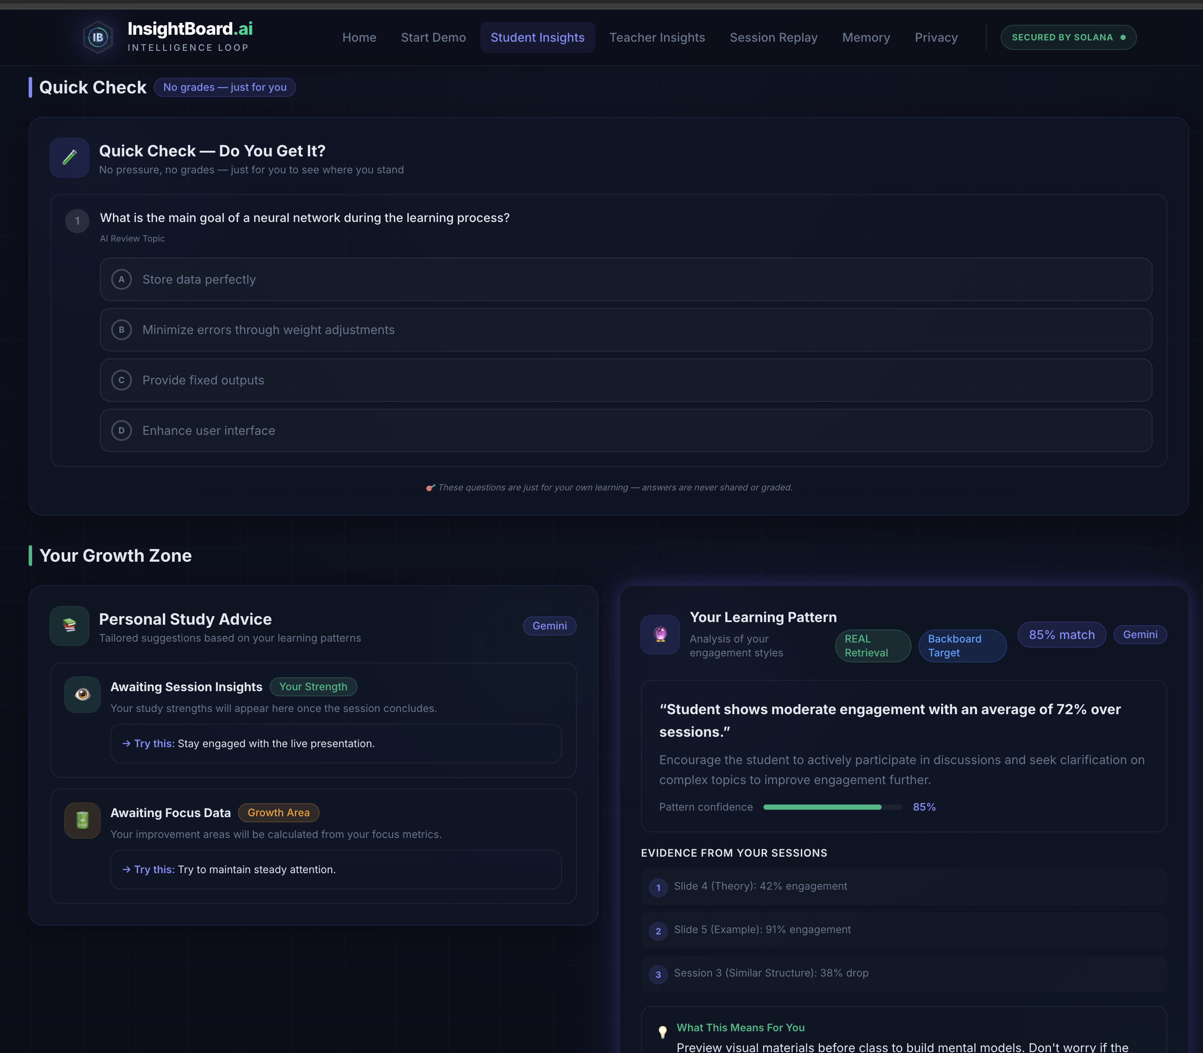Click the green pencil Quick Check icon
Viewport: 1203px width, 1053px height.
pyautogui.click(x=69, y=158)
